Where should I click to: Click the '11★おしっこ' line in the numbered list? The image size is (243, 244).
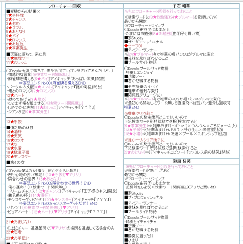16,62
